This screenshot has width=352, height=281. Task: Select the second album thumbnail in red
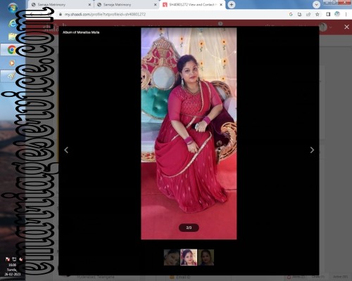point(189,257)
